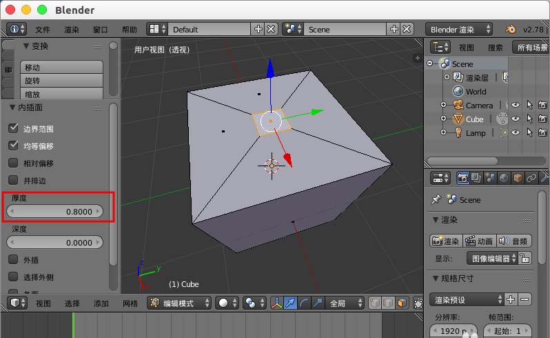Viewport: 550px width, 338px height.
Task: Open the 文件 menu
Action: click(43, 30)
